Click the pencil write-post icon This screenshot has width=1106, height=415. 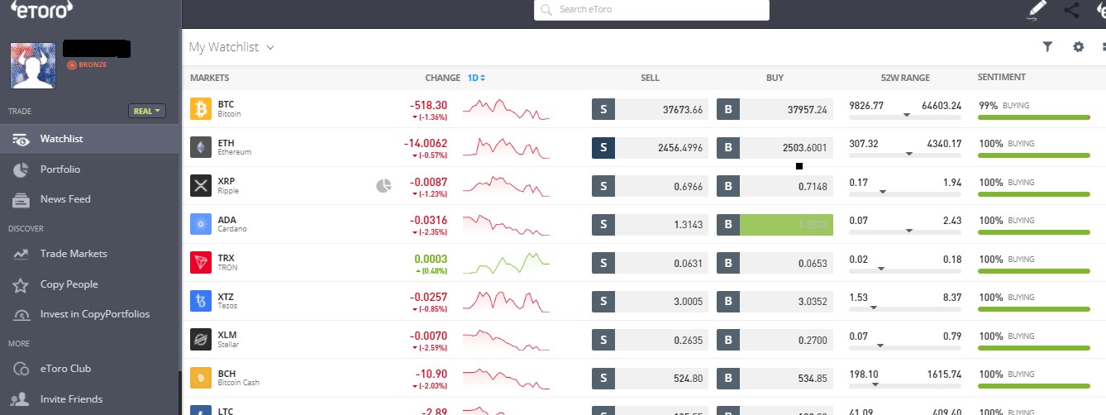1037,10
